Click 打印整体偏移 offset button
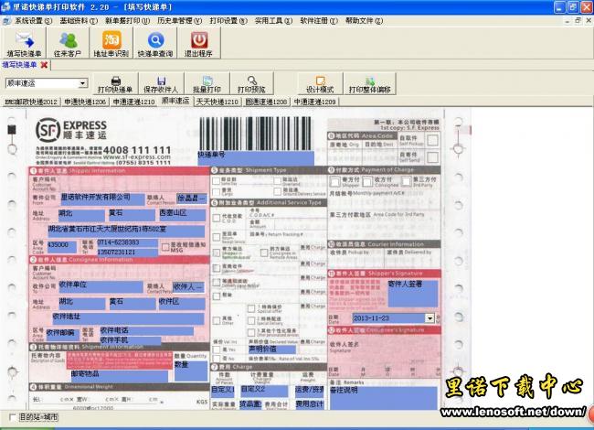Image resolution: width=594 pixels, height=430 pixels. pos(370,84)
